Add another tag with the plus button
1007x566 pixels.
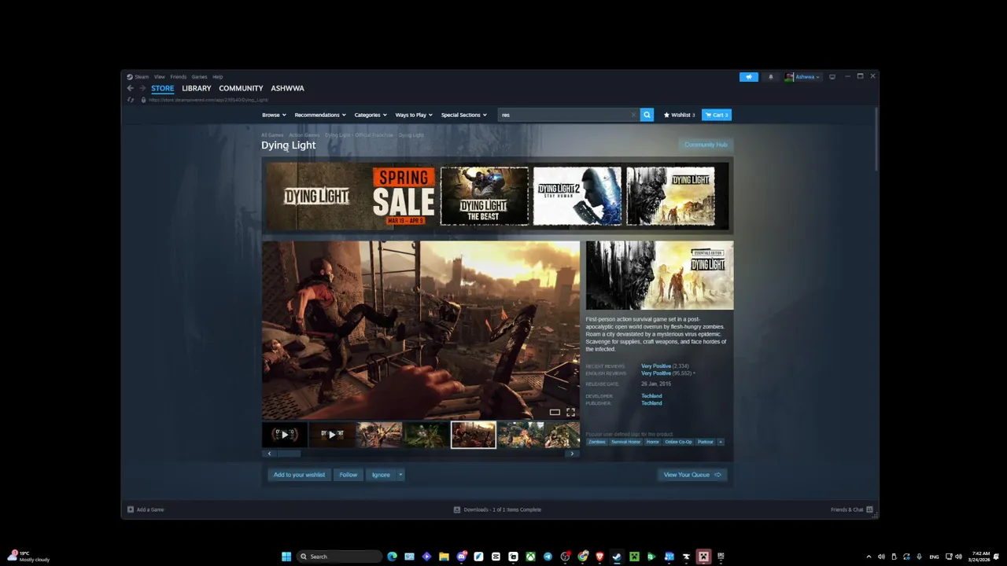pyautogui.click(x=720, y=442)
